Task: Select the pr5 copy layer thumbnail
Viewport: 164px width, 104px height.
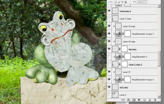Action: click(x=115, y=87)
